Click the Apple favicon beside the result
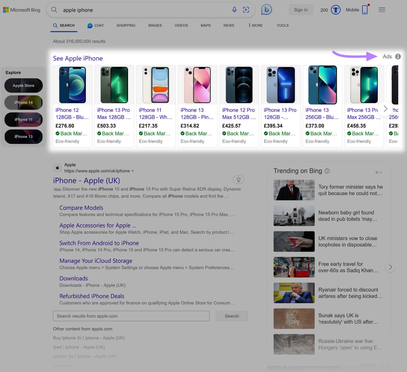 point(57,168)
